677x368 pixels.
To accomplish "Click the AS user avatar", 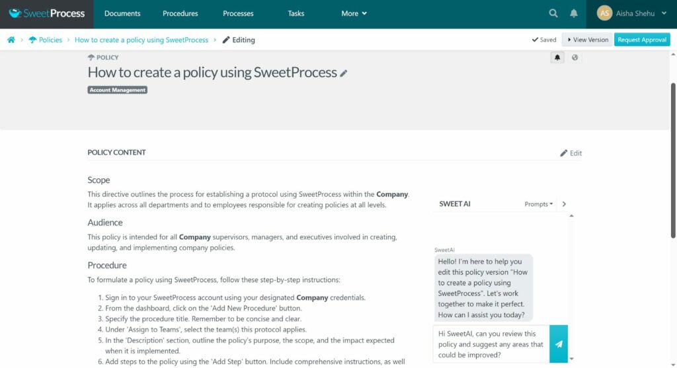I will tap(604, 13).
